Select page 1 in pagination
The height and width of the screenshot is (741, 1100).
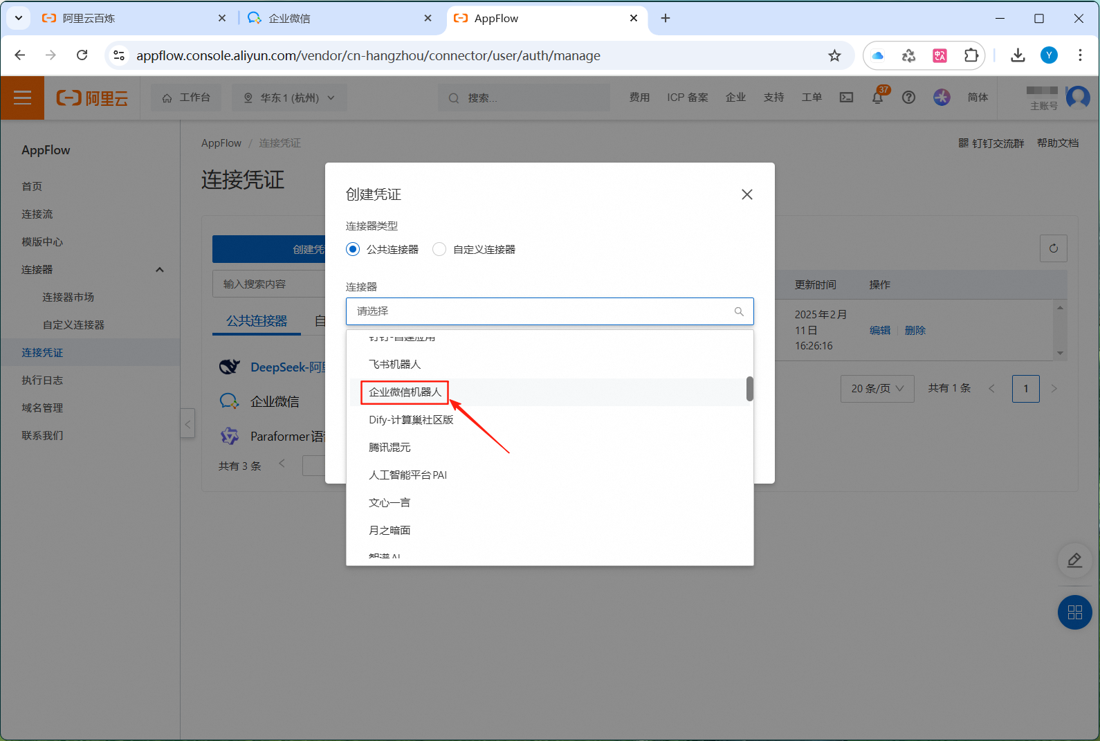coord(1026,389)
